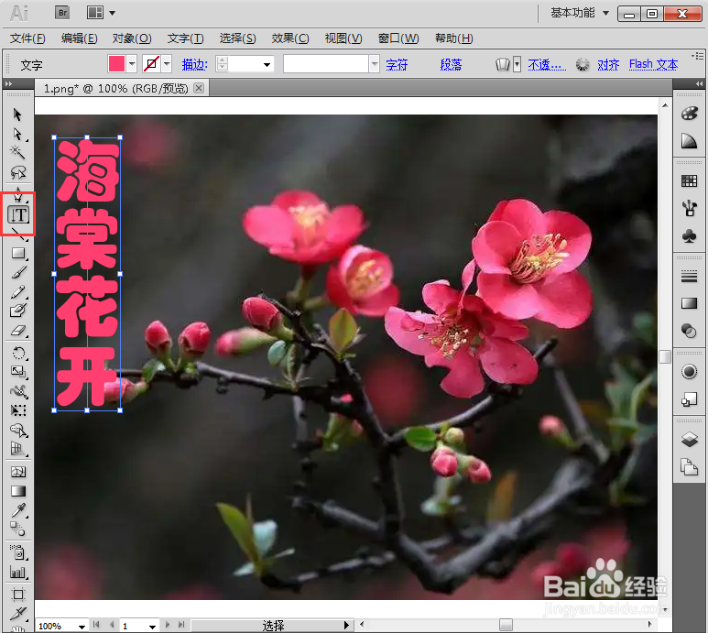Click the 对齐 align link
Image resolution: width=708 pixels, height=633 pixels.
click(608, 64)
